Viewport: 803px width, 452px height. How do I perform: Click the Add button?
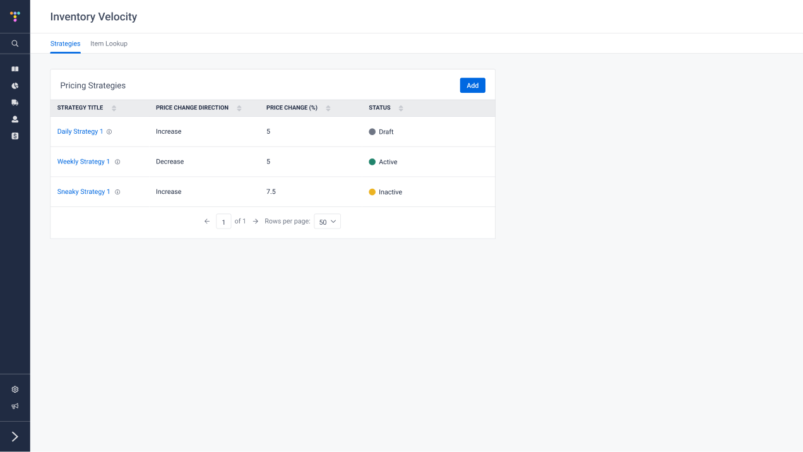click(472, 85)
